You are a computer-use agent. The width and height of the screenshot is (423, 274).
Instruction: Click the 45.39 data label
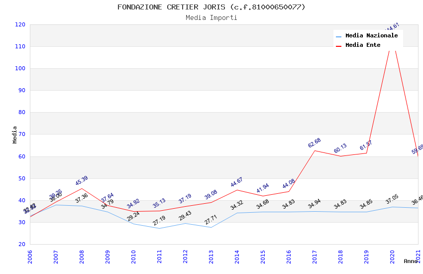tap(82, 181)
